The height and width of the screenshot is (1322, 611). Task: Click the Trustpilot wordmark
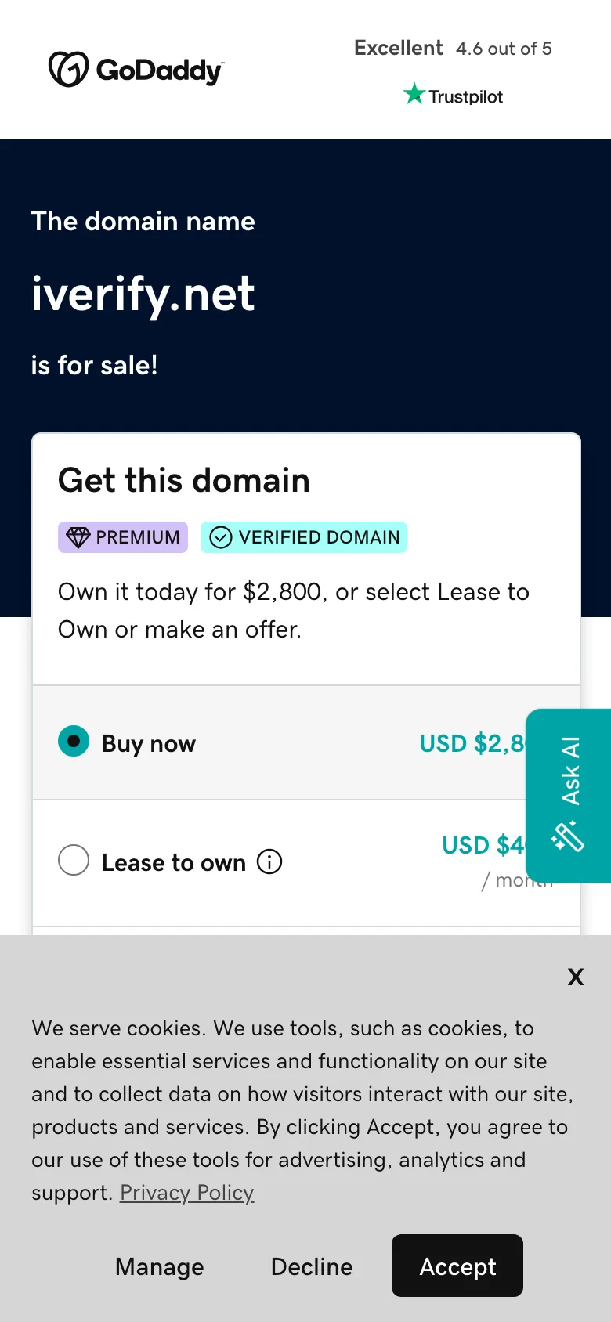tap(464, 96)
